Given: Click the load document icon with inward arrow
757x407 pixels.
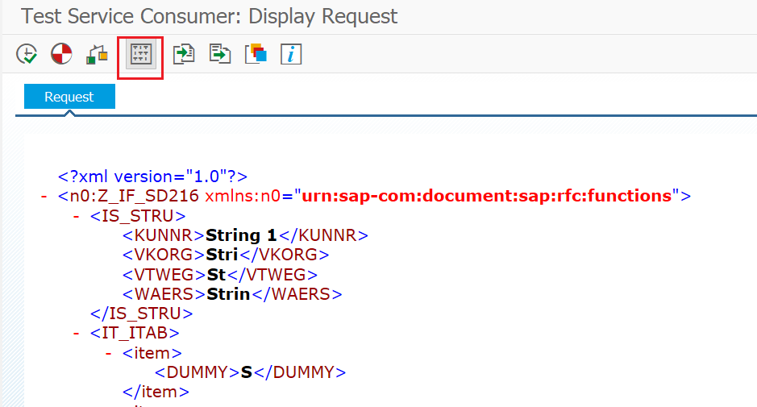Looking at the screenshot, I should point(184,53).
